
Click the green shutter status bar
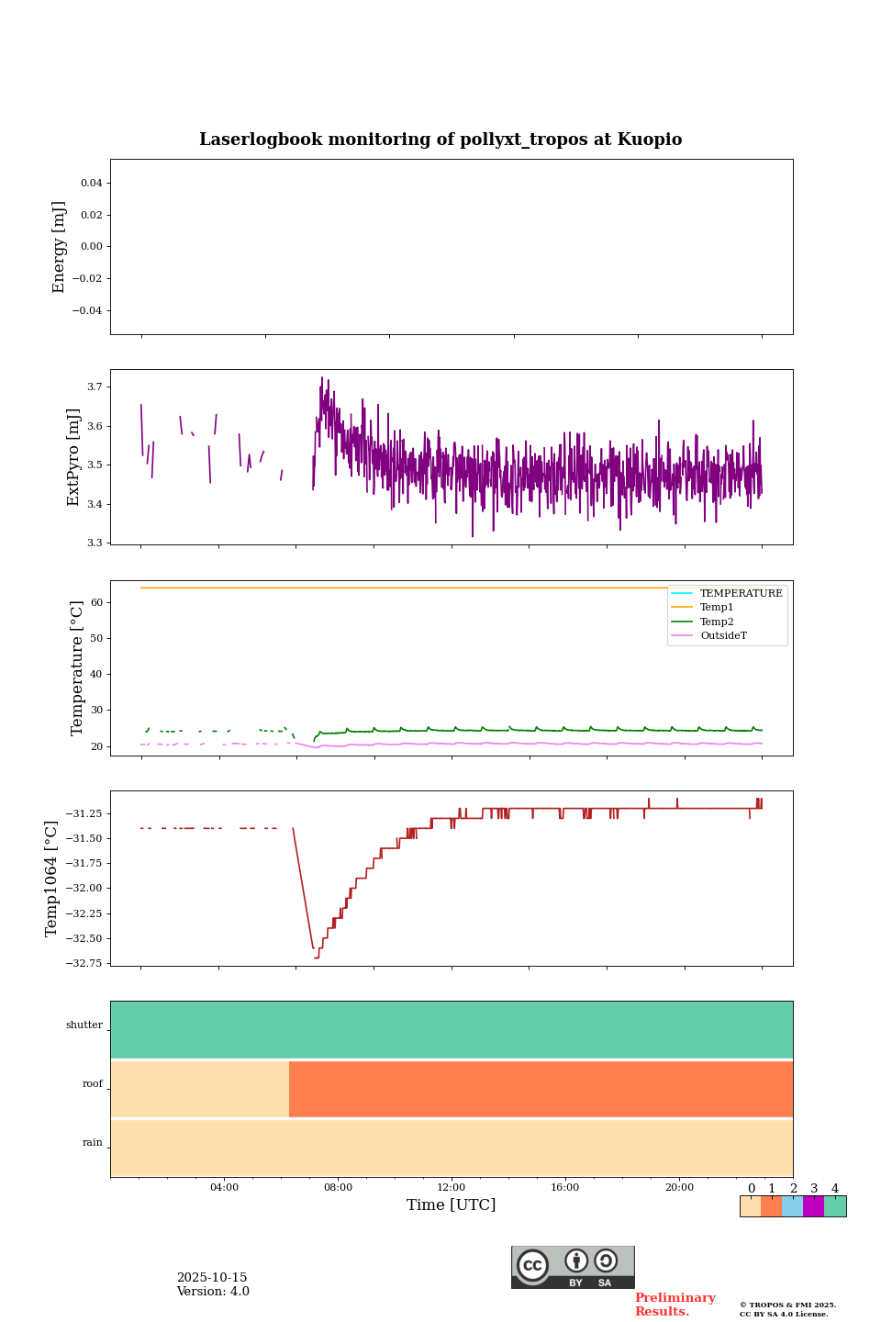(452, 1029)
